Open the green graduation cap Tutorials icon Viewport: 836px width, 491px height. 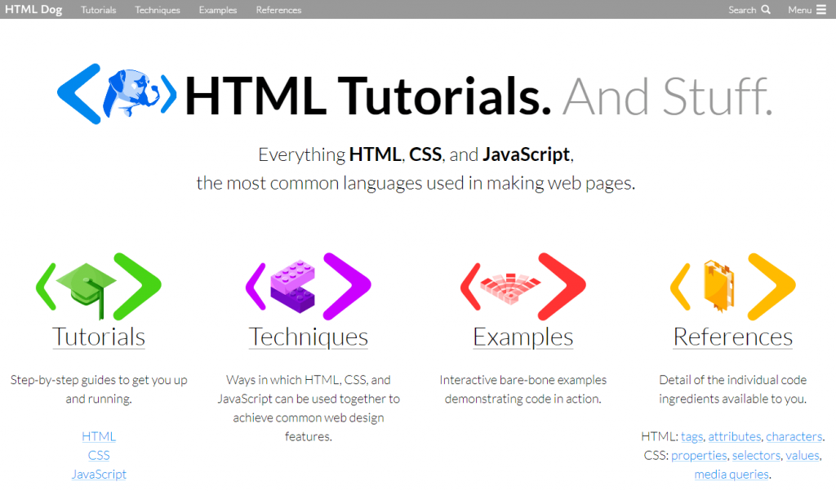pos(99,287)
